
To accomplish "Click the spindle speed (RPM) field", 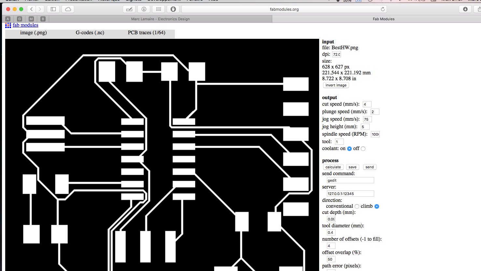I will point(375,134).
